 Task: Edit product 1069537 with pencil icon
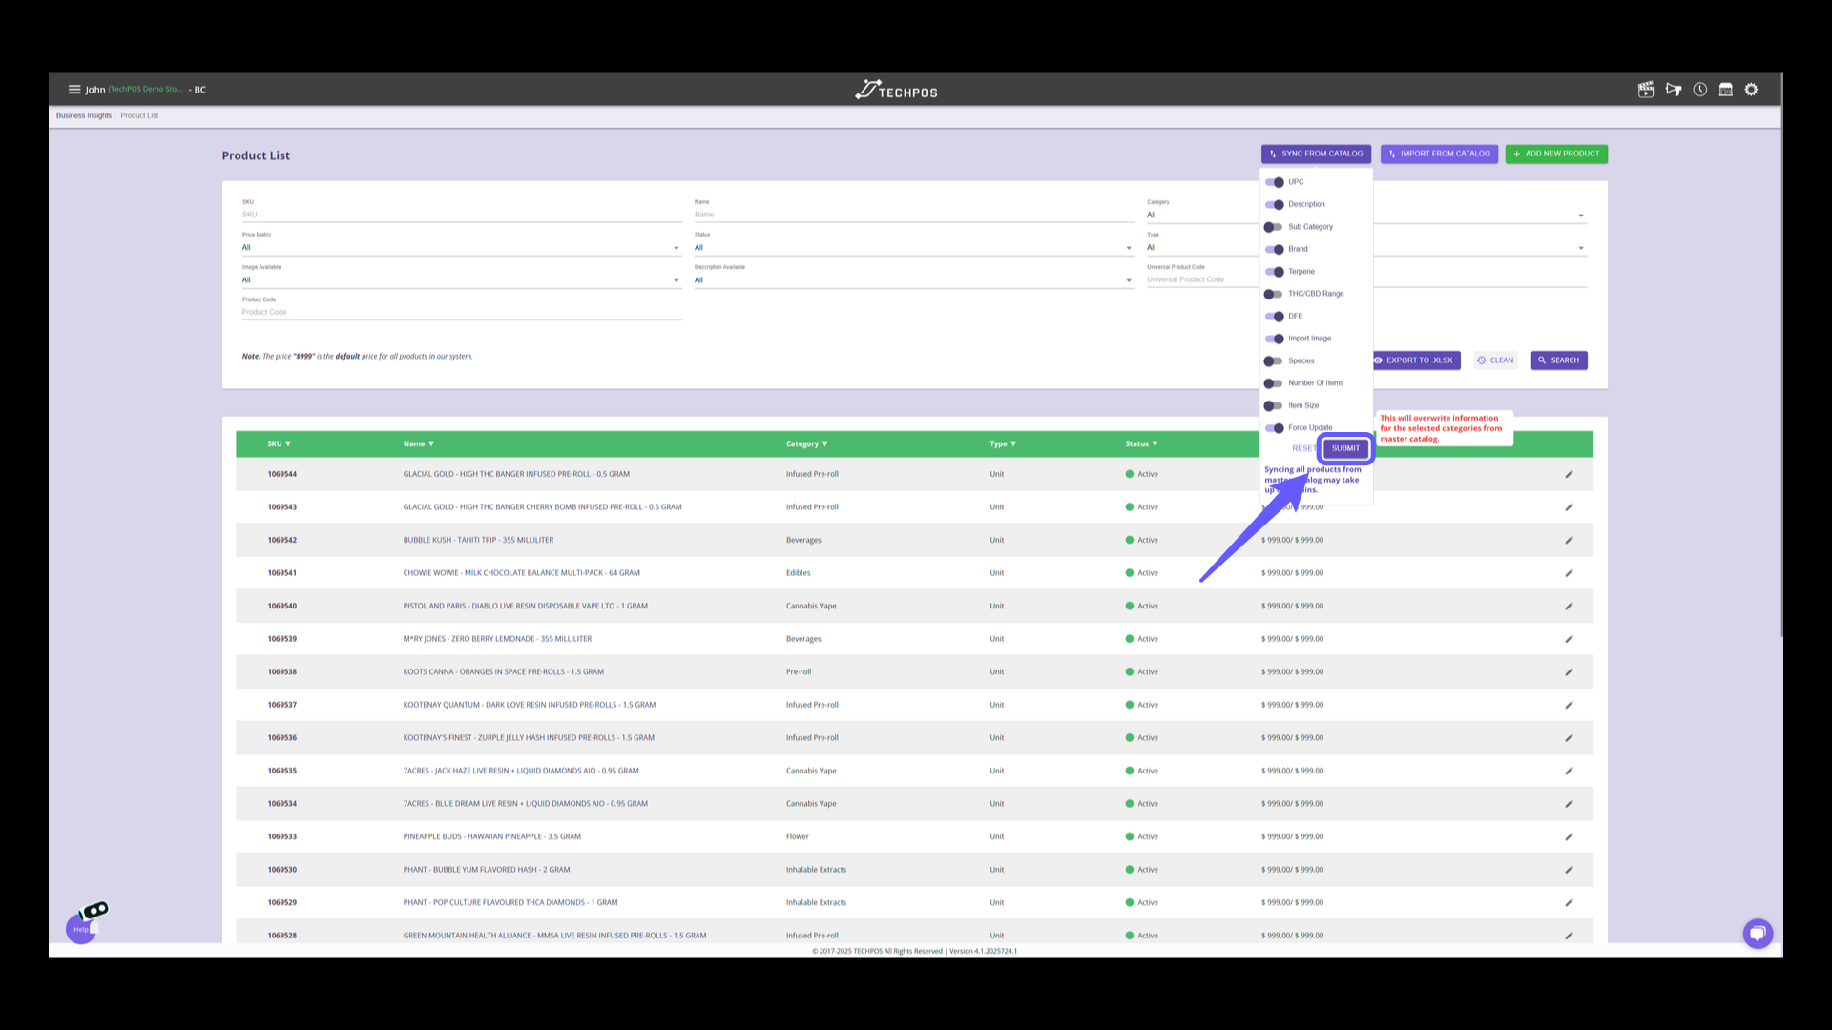[1569, 705]
